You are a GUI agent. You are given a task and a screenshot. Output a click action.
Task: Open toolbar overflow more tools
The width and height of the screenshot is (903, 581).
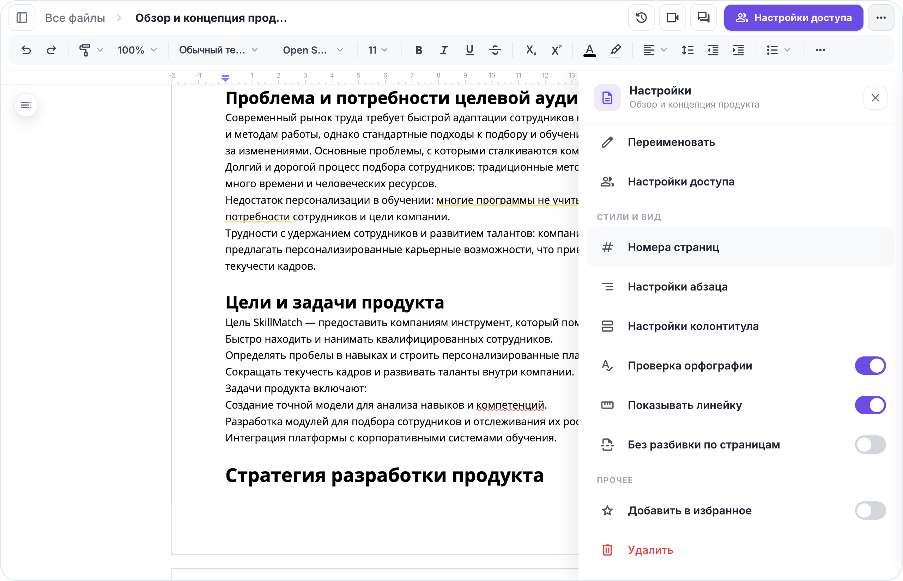click(820, 50)
